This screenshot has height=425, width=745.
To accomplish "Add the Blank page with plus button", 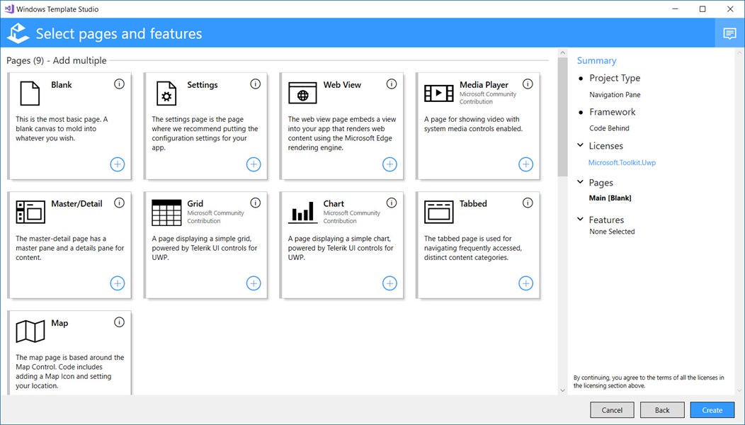I will (118, 164).
